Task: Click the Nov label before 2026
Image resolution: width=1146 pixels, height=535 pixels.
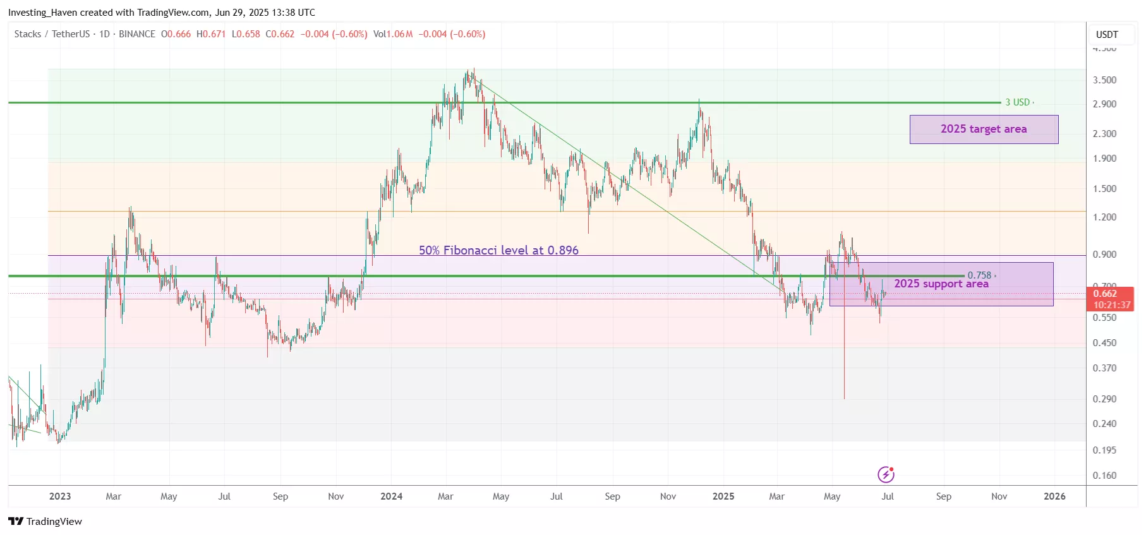Action: point(999,496)
